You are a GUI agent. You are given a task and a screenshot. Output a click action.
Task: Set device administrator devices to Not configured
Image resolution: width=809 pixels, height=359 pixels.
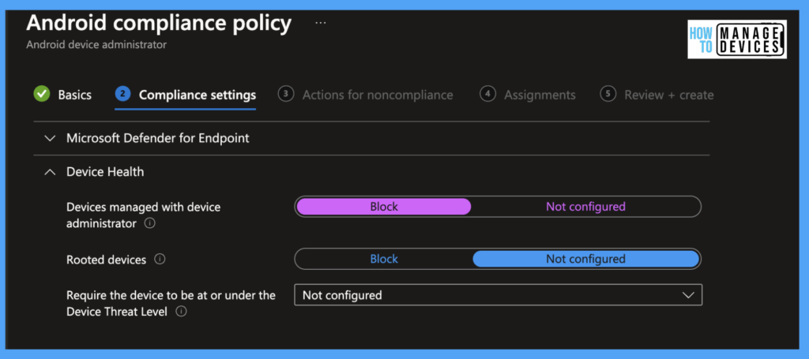585,207
